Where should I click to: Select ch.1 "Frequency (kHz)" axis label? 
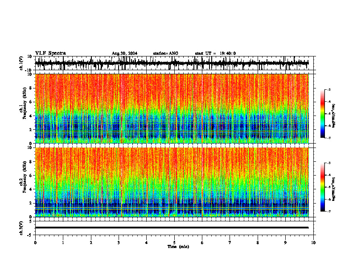(x=25, y=103)
